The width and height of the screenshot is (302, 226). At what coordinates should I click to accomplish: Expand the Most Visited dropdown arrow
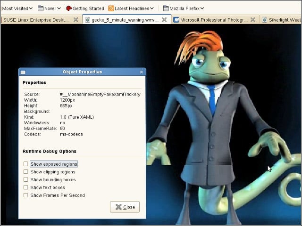point(31,8)
